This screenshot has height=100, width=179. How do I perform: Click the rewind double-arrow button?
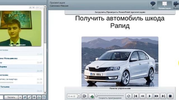click(143, 96)
